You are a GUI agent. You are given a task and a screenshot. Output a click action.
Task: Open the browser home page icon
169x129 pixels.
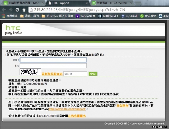[x=24, y=10]
